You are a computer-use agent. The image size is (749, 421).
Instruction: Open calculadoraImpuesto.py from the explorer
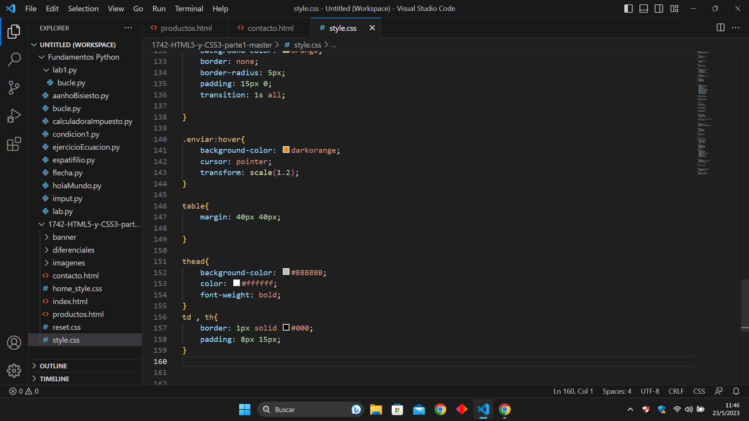click(x=92, y=121)
